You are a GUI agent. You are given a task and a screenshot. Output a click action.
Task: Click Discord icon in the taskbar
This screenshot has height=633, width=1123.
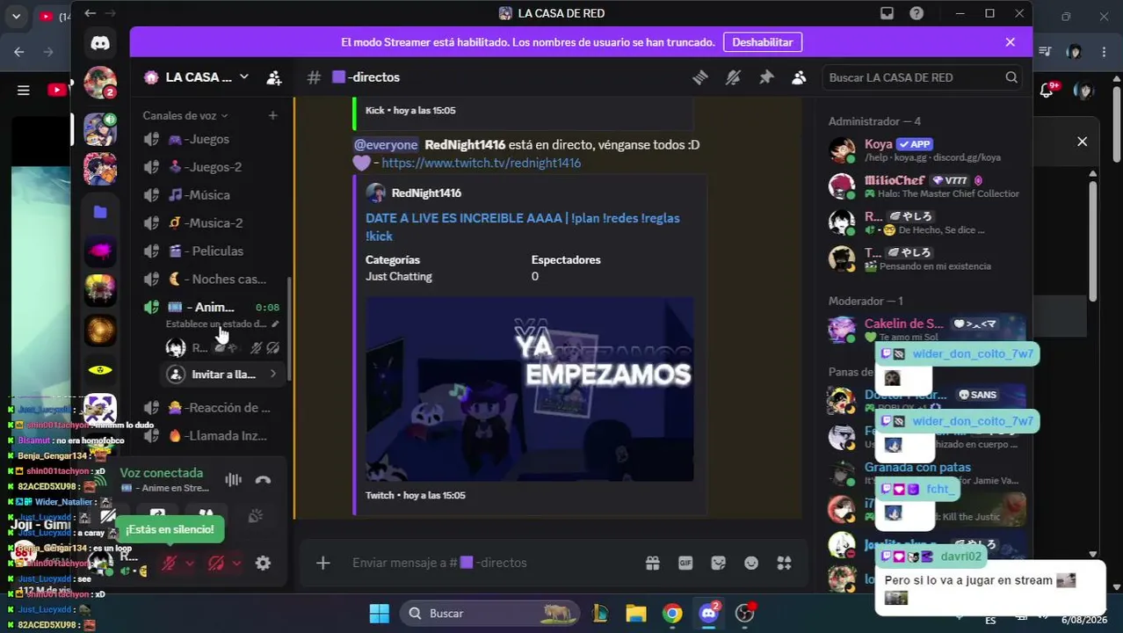709,614
